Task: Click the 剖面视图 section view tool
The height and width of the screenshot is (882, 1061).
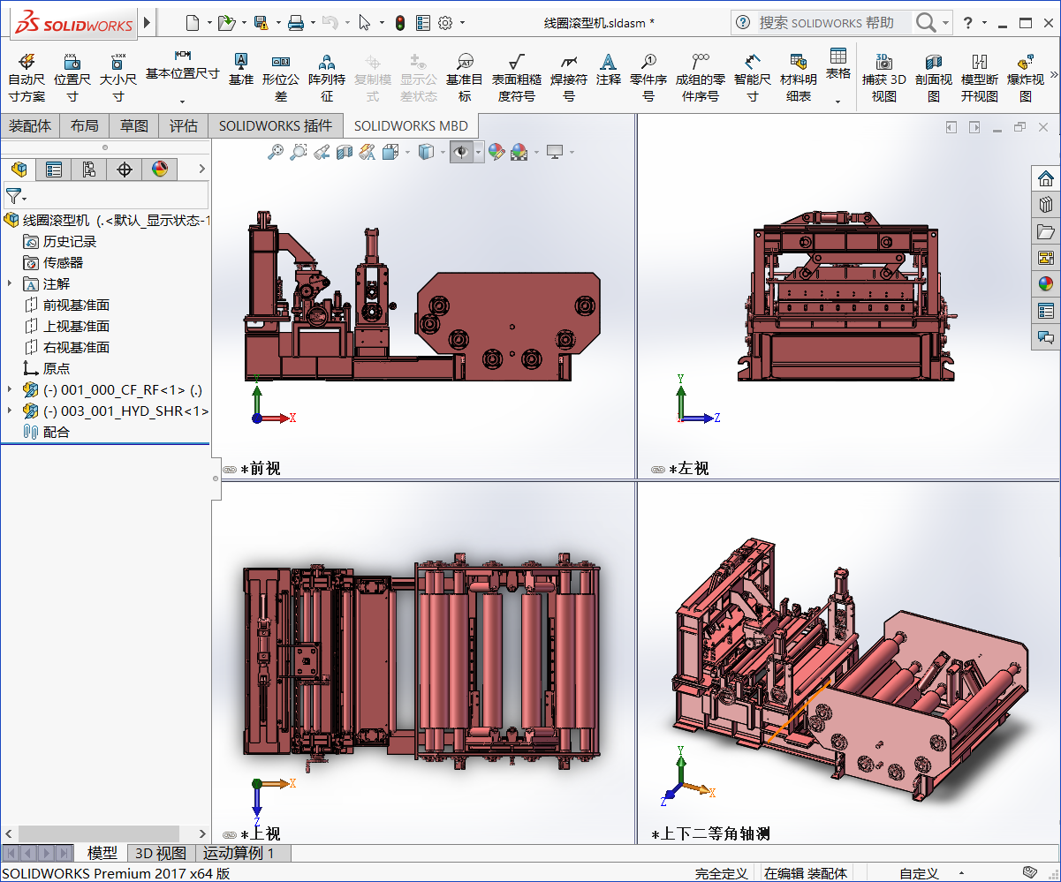Action: coord(934,78)
